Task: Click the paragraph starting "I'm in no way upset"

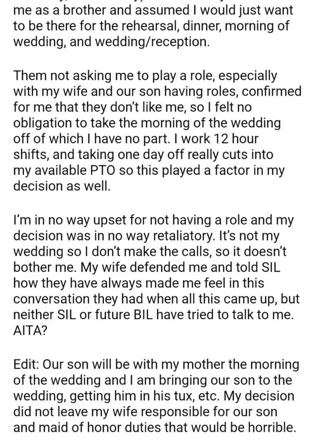Action: pyautogui.click(x=156, y=275)
